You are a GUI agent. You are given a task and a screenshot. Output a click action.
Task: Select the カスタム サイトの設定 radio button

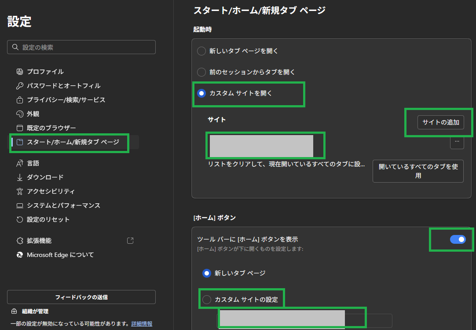[207, 300]
